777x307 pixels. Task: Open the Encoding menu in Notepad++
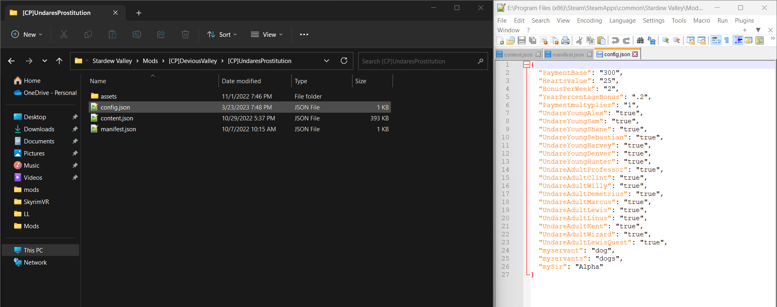tap(589, 21)
